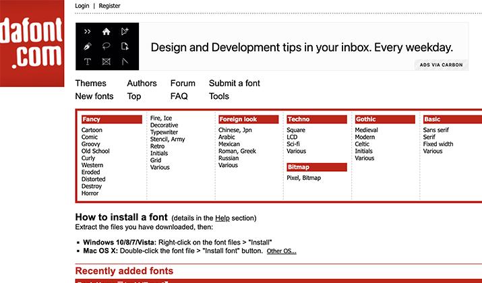Screen dimensions: 482x283
Task: Select the Modern gothic theme
Action: click(x=365, y=137)
